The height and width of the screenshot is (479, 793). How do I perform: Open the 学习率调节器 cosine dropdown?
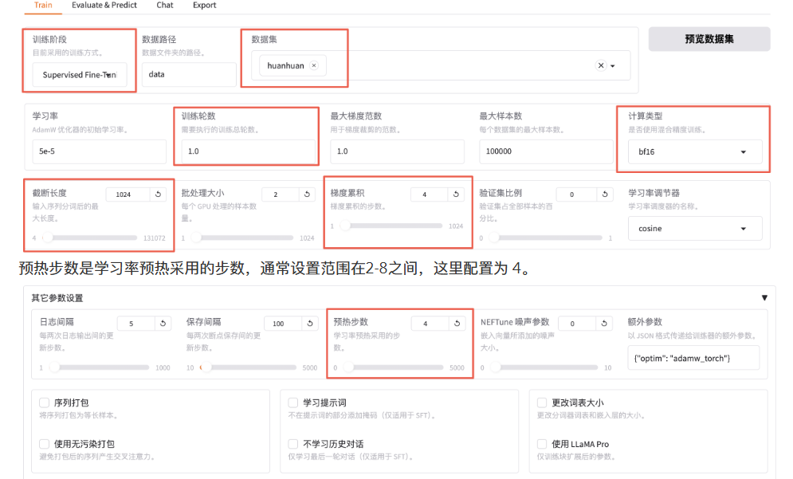(693, 228)
